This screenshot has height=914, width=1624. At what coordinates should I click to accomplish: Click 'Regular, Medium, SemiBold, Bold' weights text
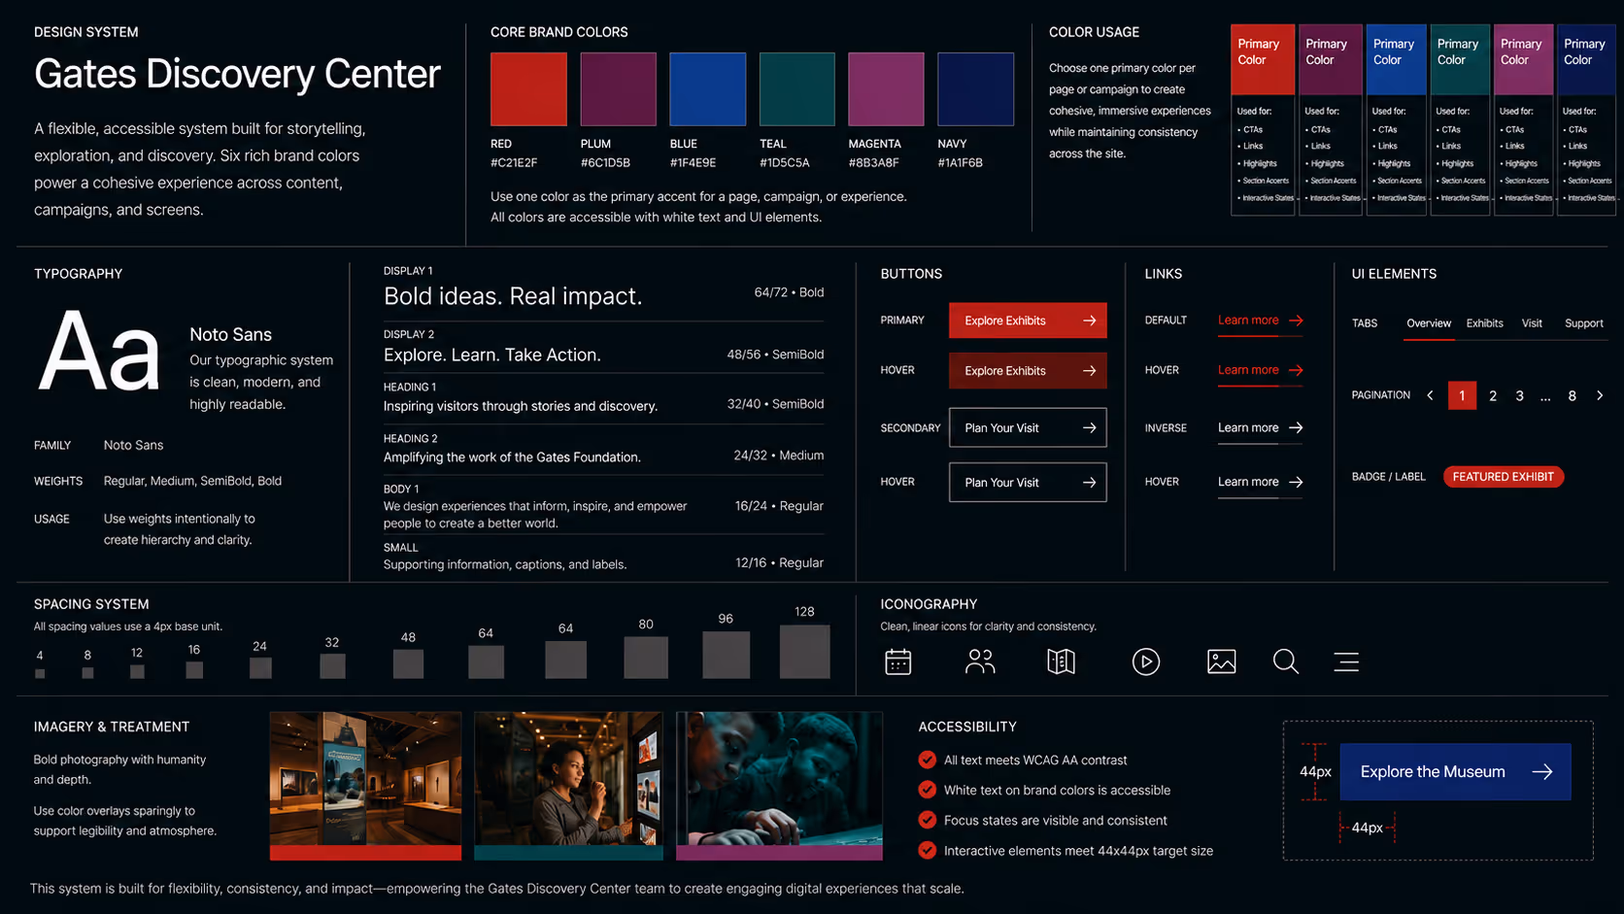192,481
